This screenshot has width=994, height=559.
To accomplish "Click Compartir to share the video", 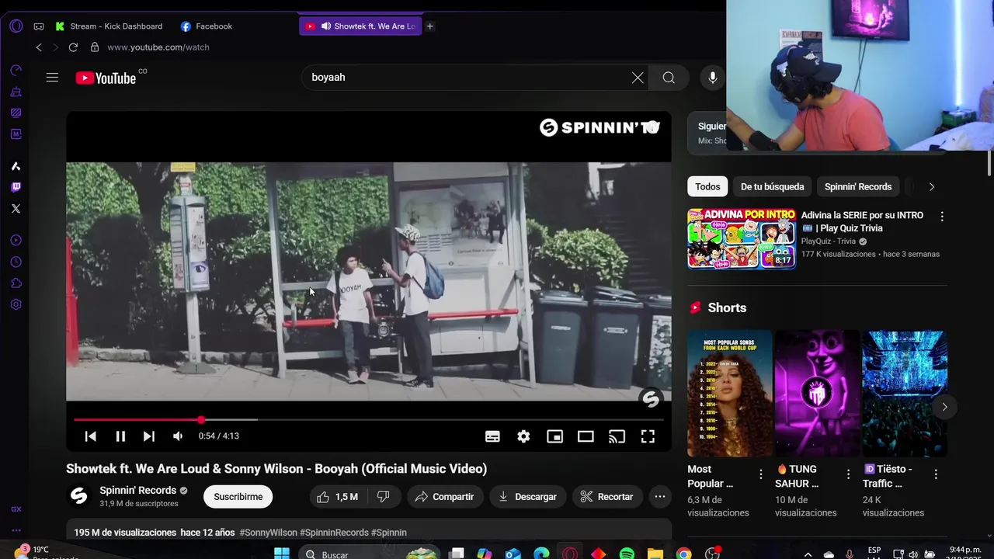I will click(445, 497).
